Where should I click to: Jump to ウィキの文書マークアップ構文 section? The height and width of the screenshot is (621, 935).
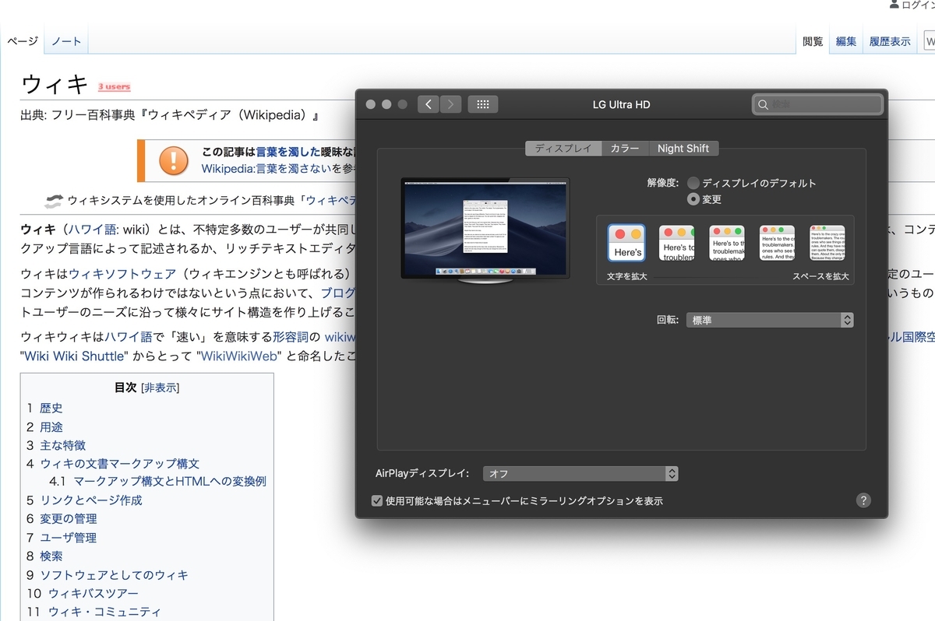click(120, 464)
